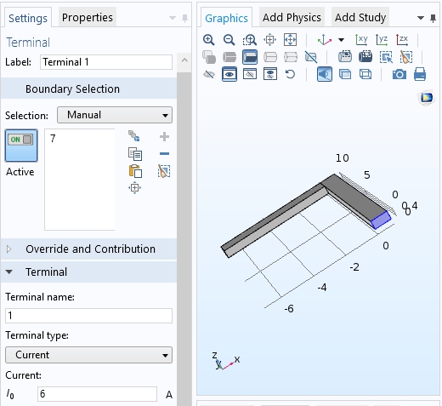
Task: Switch to the zx plane view
Action: coord(402,40)
